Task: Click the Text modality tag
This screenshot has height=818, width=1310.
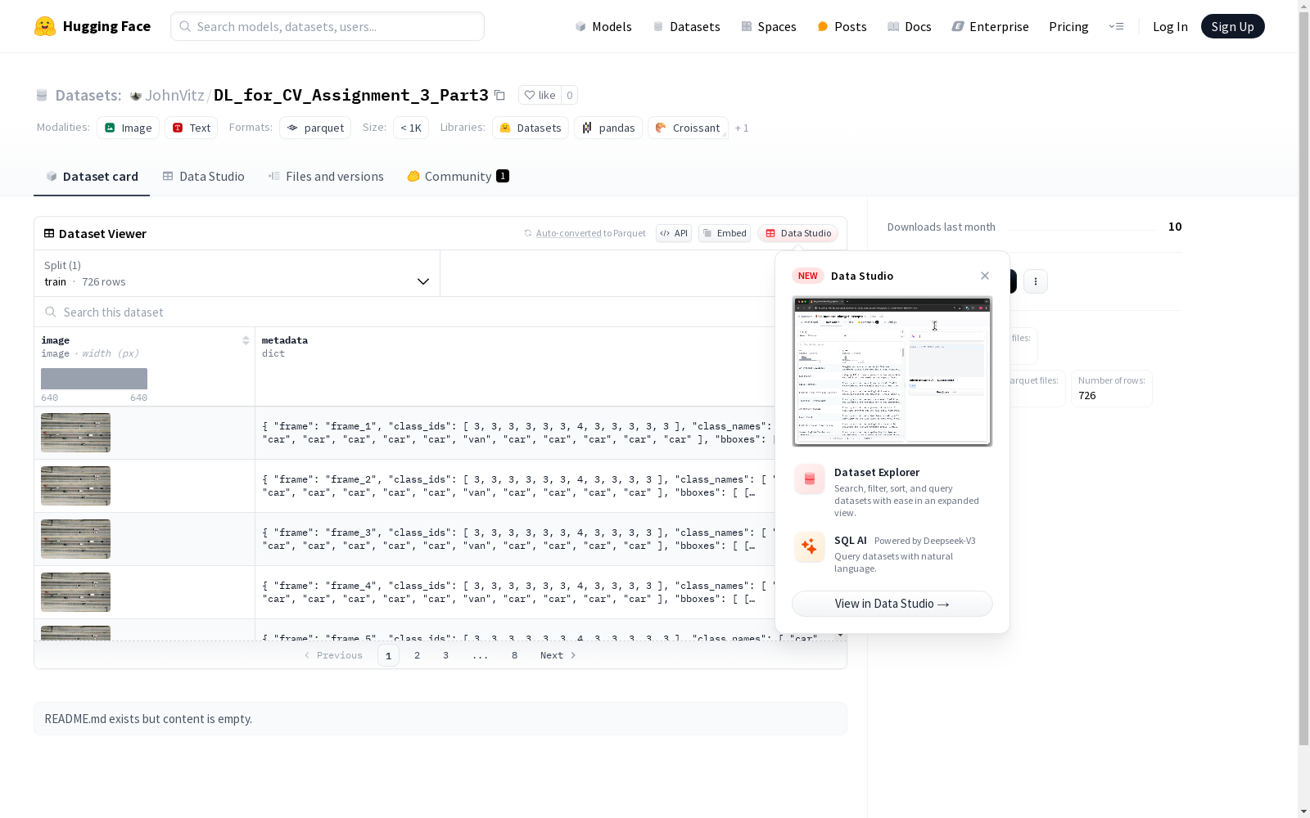Action: [192, 128]
